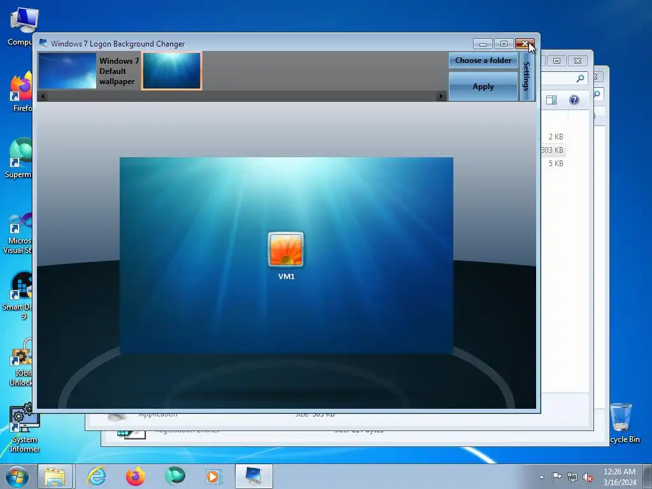Launch Supermium from the taskbar
Screen dimensions: 652x489
pyautogui.click(x=174, y=476)
